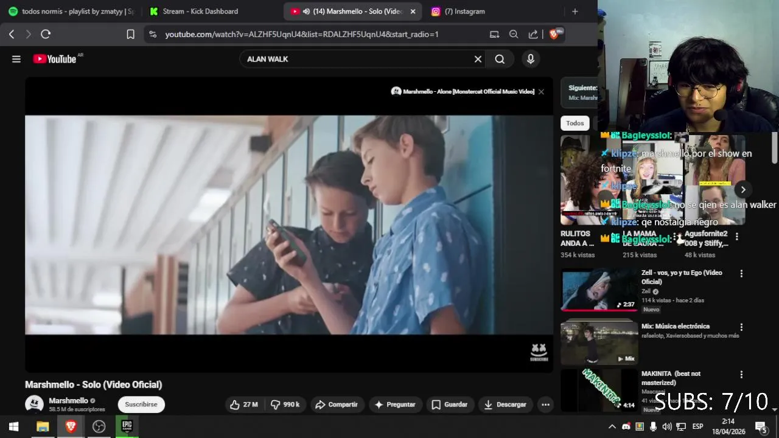Open site settings icon left of URL
This screenshot has height=438, width=779.
click(153, 35)
